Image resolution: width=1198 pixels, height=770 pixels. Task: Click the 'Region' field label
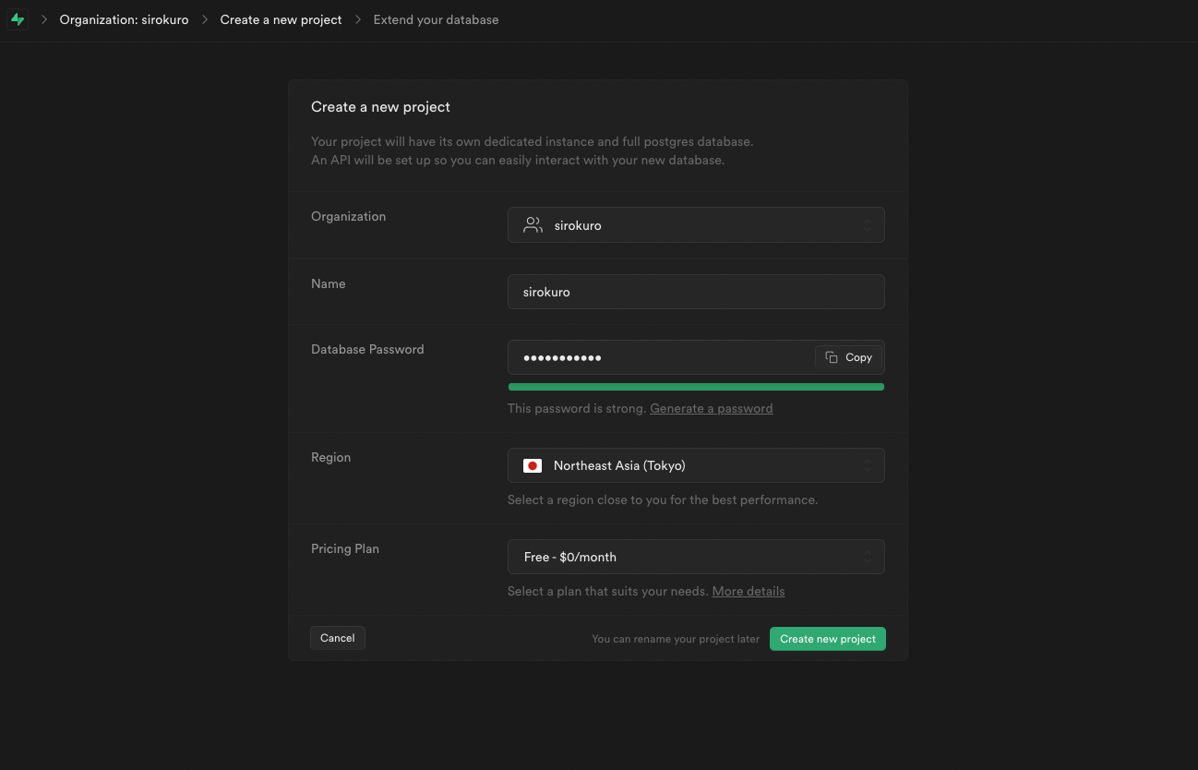click(x=331, y=457)
